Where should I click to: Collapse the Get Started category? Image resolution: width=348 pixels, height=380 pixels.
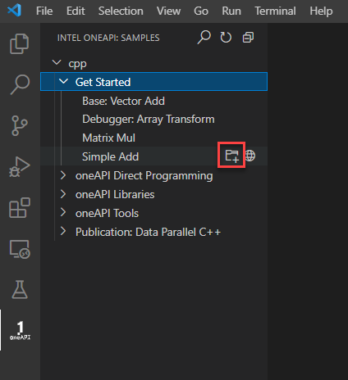click(63, 81)
